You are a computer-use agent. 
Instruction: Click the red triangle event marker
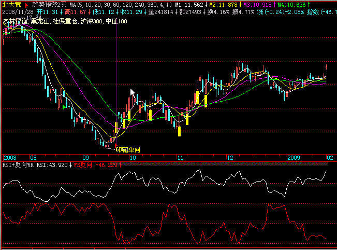pos(116,145)
